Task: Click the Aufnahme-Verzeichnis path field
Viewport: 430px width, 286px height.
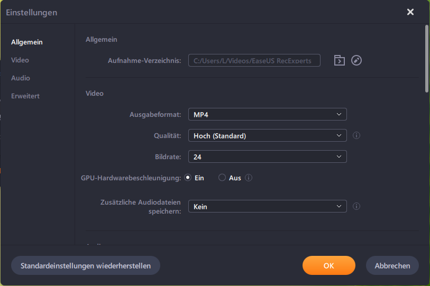Action: [x=254, y=60]
